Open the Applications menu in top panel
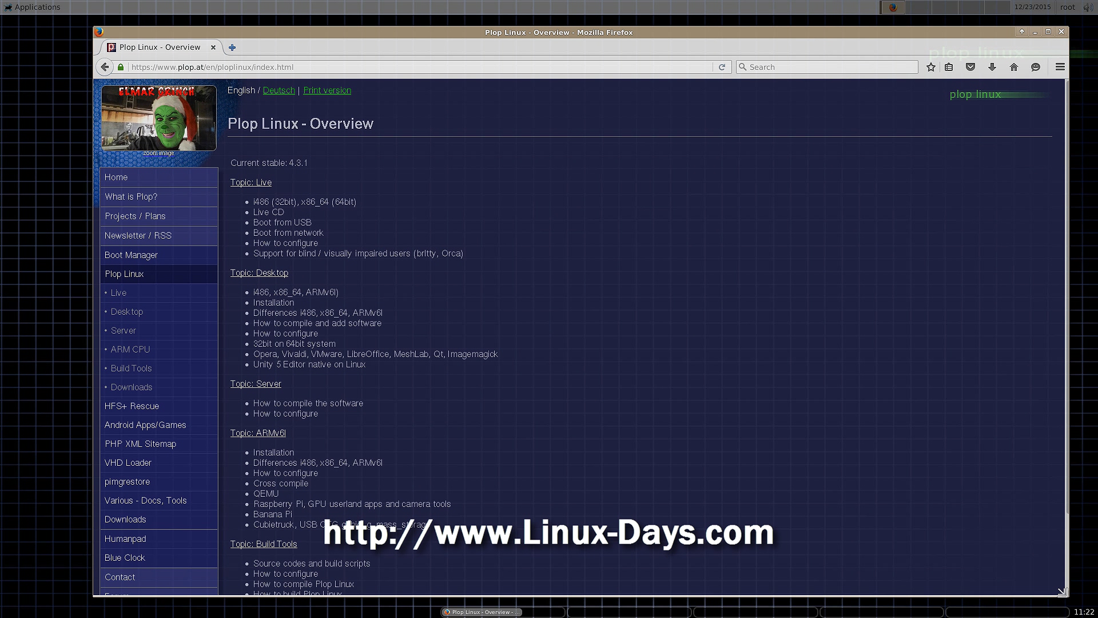 point(32,7)
